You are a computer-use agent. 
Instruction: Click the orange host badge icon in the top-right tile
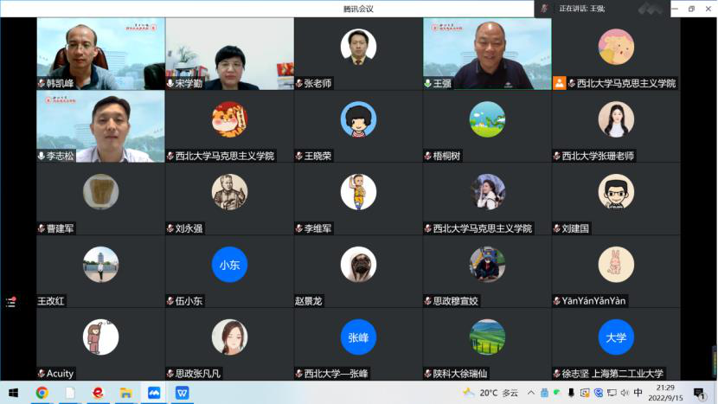coord(560,83)
